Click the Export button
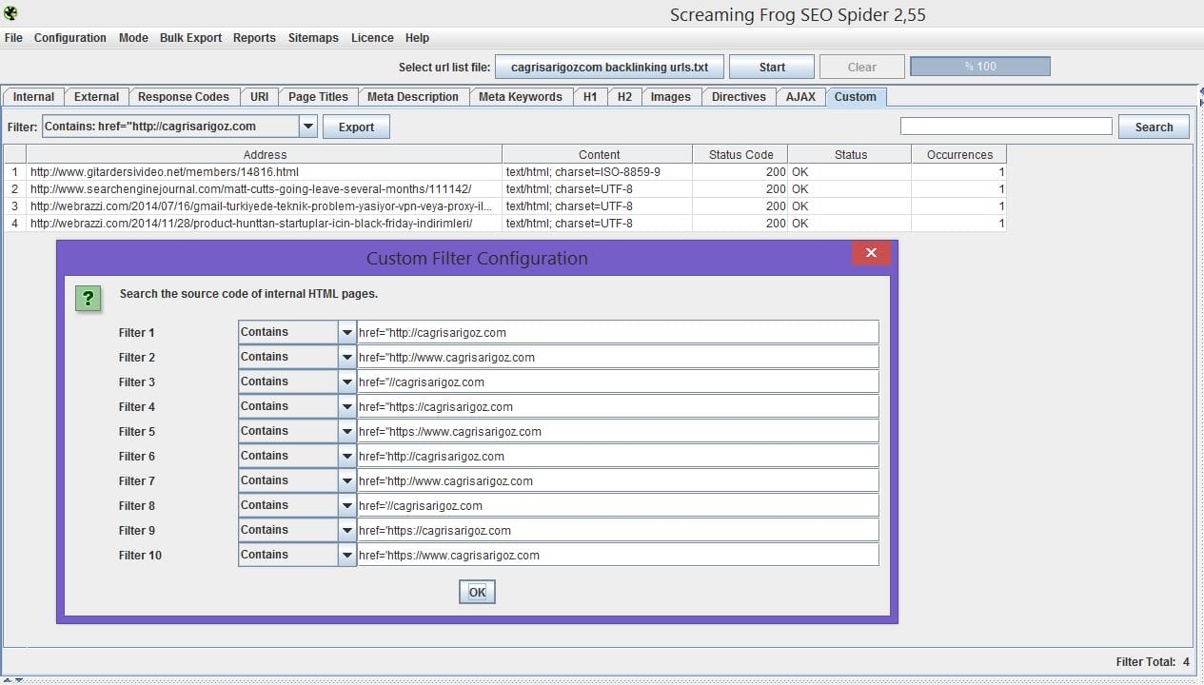1204x685 pixels. click(356, 127)
